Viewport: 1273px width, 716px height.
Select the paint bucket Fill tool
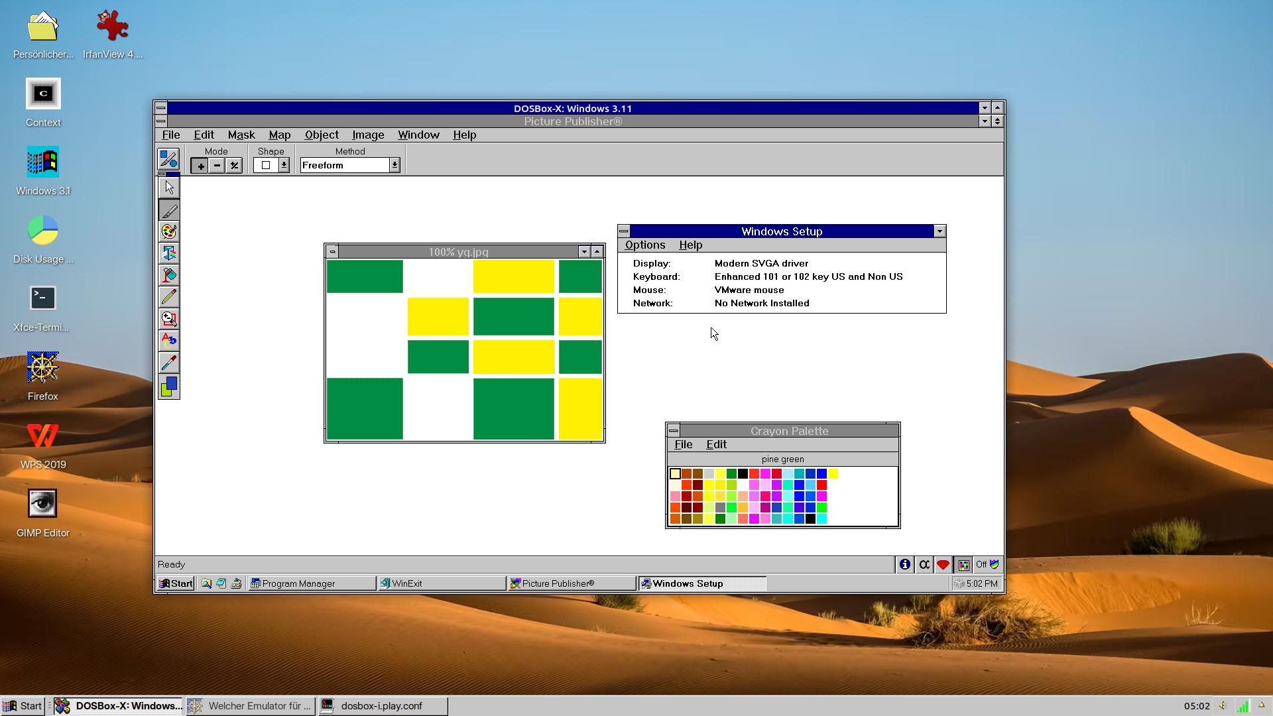tap(169, 275)
